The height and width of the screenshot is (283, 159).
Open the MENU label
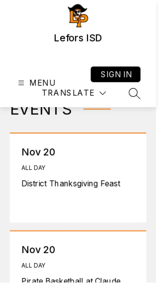(42, 83)
